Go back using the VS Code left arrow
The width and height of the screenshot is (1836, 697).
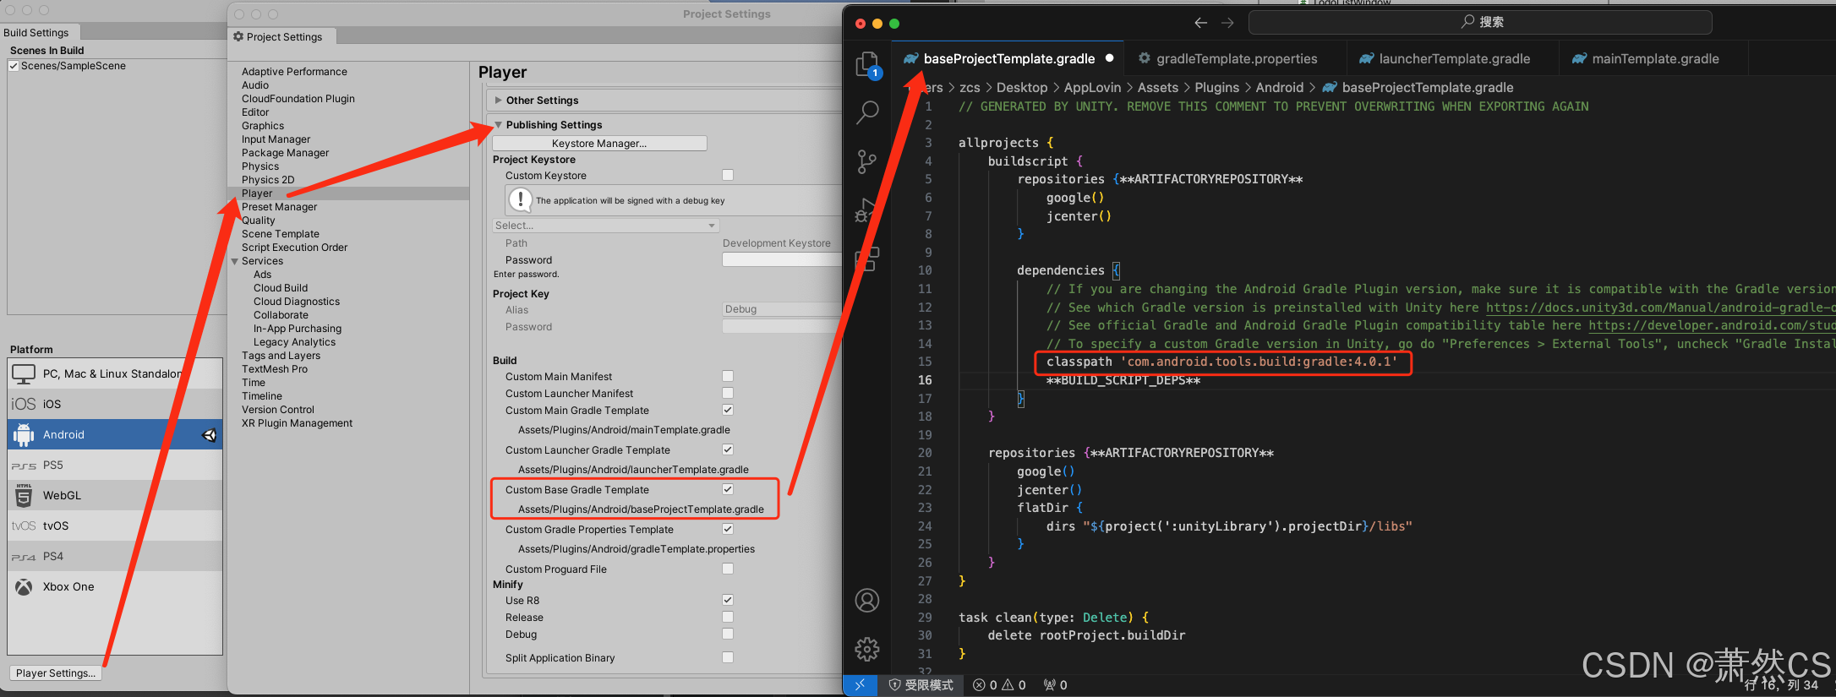pos(1200,23)
